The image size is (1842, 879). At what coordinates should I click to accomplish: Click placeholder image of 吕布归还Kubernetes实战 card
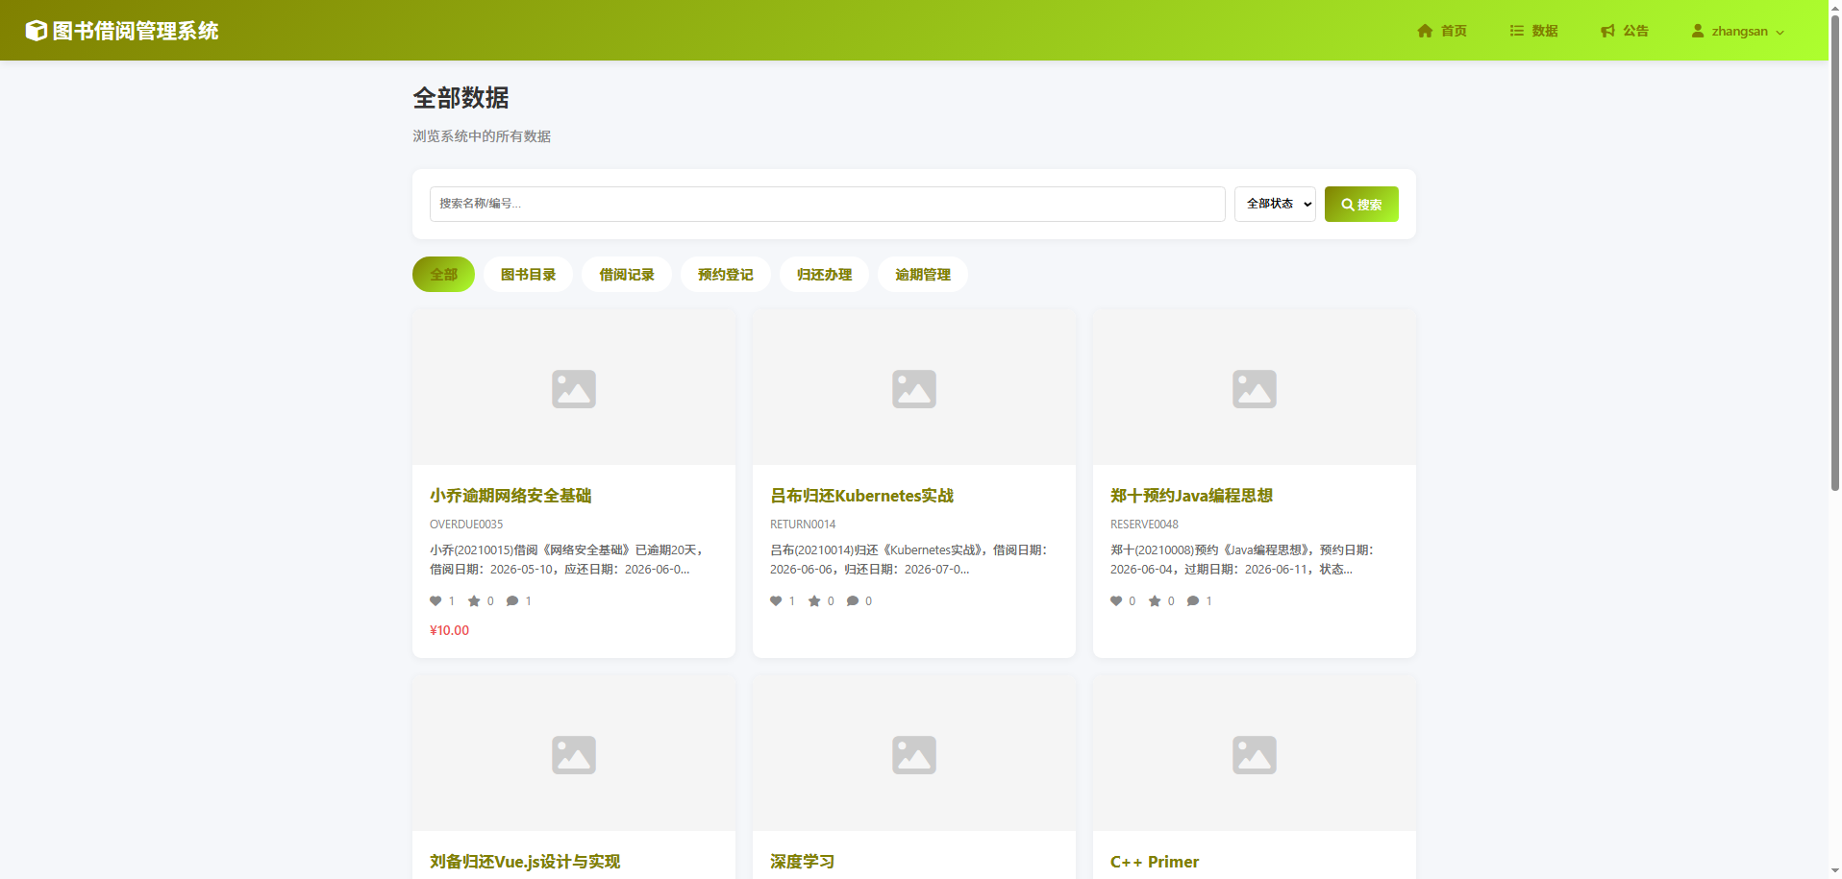point(914,388)
